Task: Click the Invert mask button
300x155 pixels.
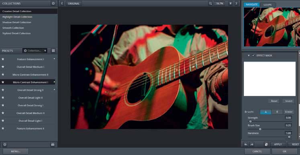Action: pyautogui.click(x=288, y=101)
